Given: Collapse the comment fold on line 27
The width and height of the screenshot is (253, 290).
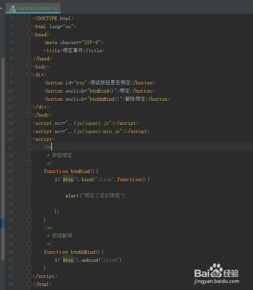Looking at the screenshot, I should 30,228.
